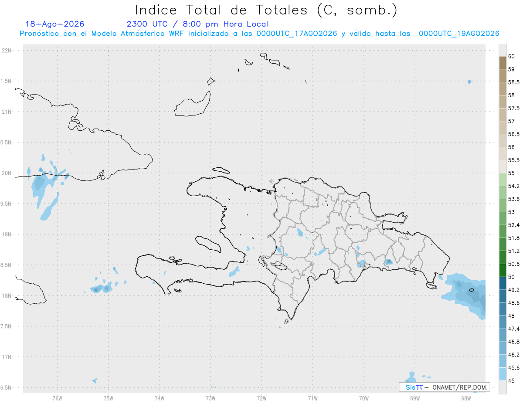Image resolution: width=523 pixels, height=404 pixels.
Task: Click "2300 UTC / 8:00 pm Hora Local"
Action: tap(197, 24)
